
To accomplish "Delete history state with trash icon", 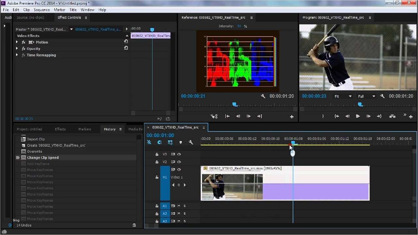I will pyautogui.click(x=134, y=225).
